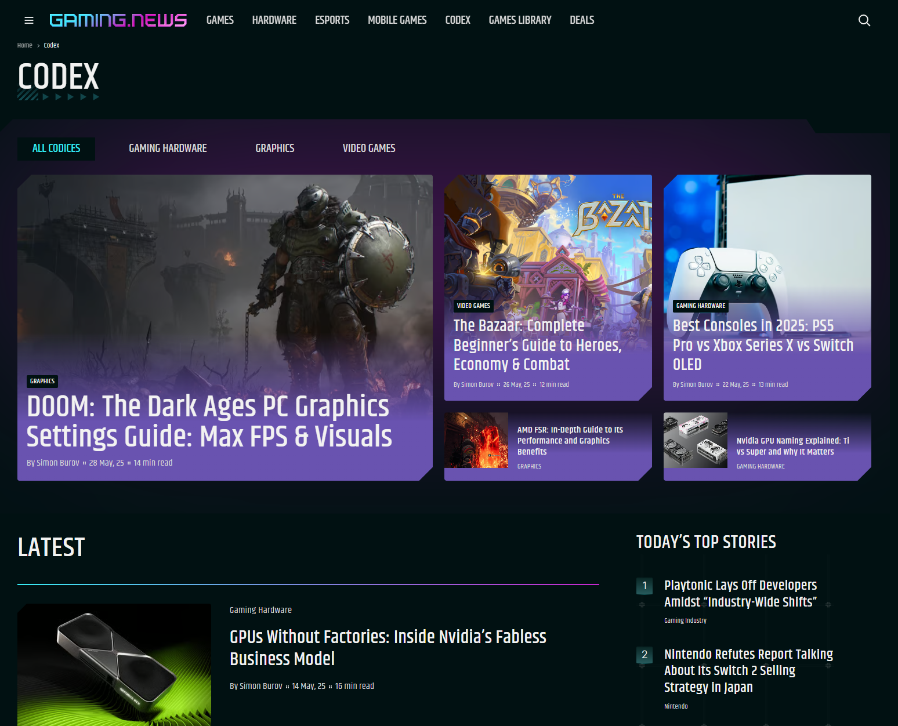
Task: Click AMD FSR article thumbnail
Action: pos(476,440)
